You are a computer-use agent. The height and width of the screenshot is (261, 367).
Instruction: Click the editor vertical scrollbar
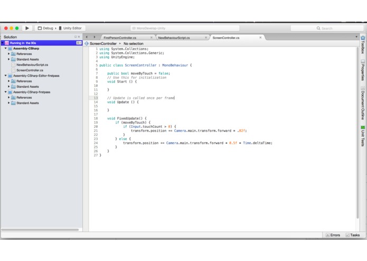click(x=357, y=133)
